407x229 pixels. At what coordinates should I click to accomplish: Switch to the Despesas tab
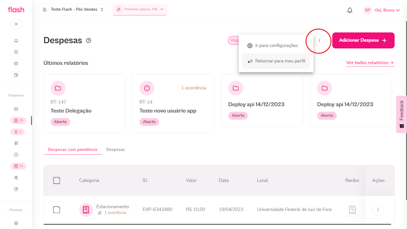pos(115,149)
